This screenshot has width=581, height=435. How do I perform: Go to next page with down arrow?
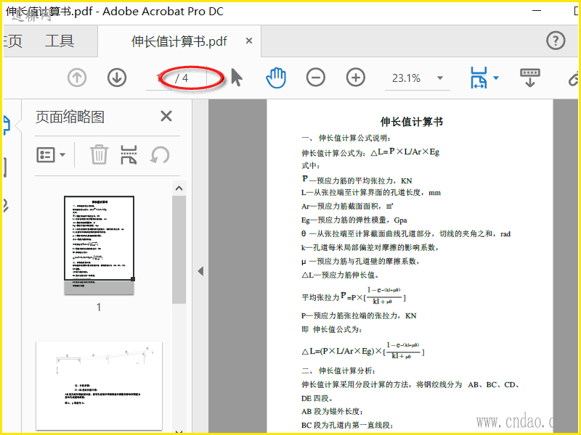pyautogui.click(x=117, y=78)
